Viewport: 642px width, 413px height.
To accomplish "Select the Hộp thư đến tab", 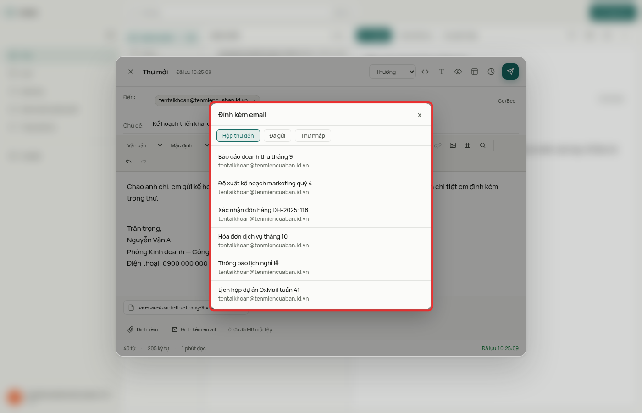I will (238, 135).
